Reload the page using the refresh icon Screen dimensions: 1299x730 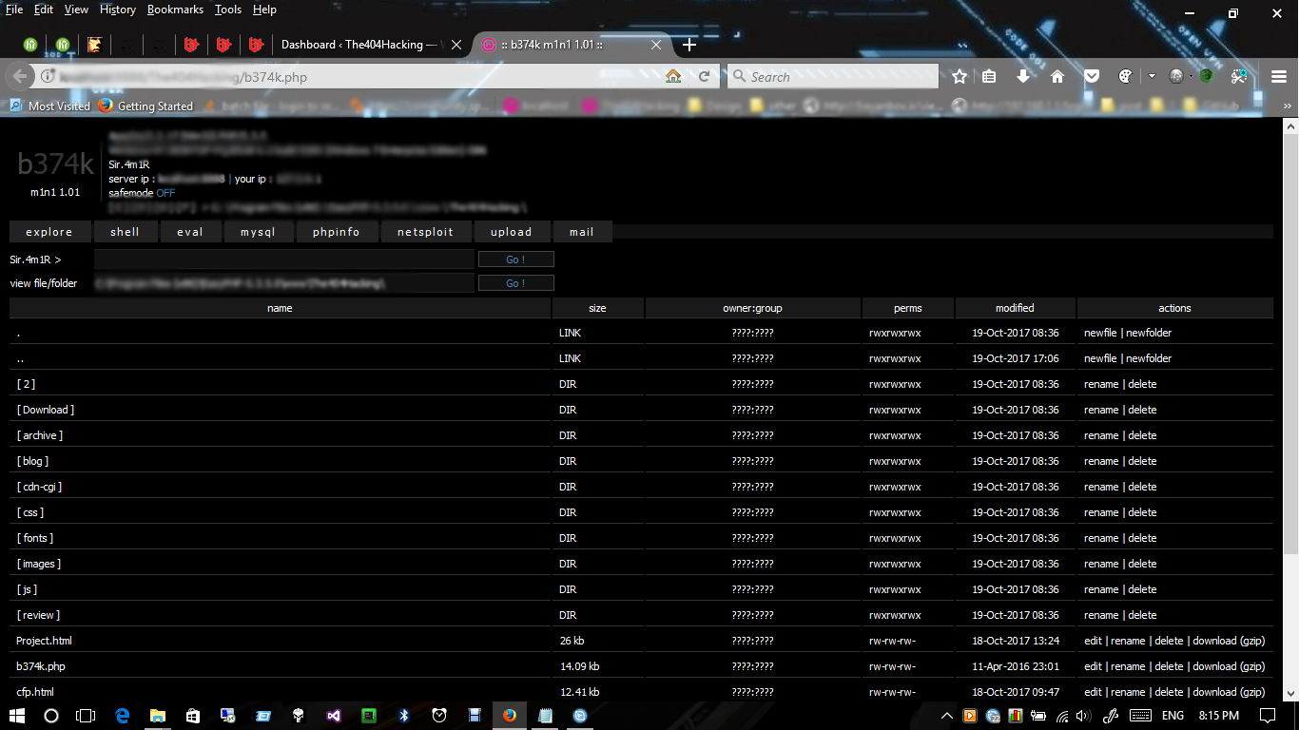point(705,77)
